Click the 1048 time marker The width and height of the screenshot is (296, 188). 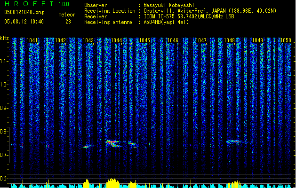[x=229, y=40]
